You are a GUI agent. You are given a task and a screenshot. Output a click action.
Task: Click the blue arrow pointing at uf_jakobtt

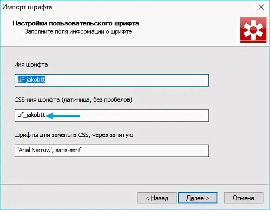pos(63,116)
